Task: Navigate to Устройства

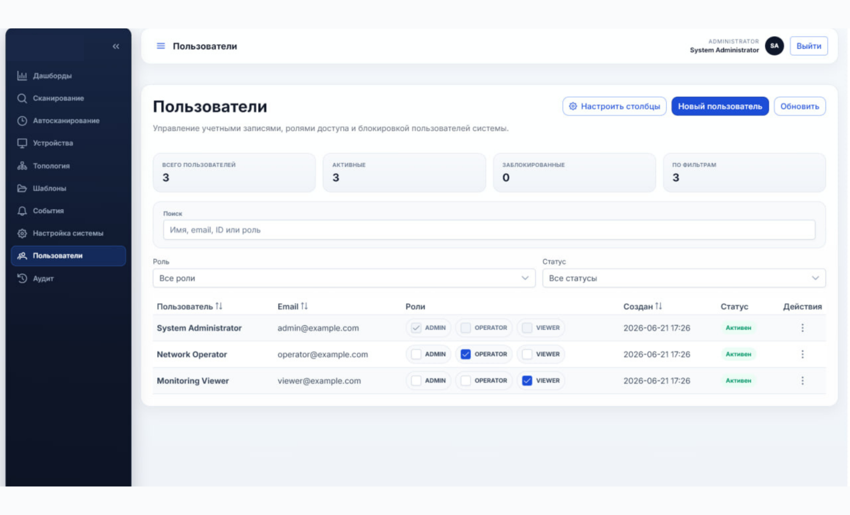Action: tap(68, 143)
